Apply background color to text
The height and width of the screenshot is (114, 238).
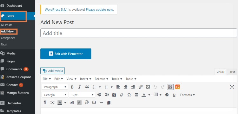point(60,103)
